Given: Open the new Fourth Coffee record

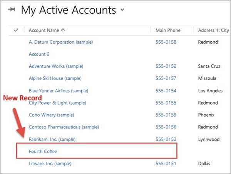Looking at the screenshot, I should click(x=43, y=152).
